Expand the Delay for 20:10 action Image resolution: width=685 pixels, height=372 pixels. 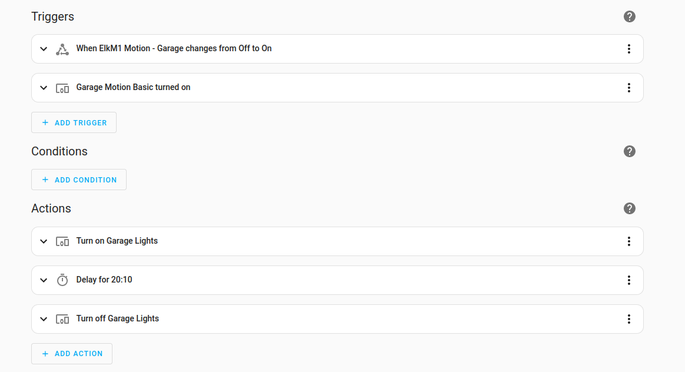tap(43, 280)
